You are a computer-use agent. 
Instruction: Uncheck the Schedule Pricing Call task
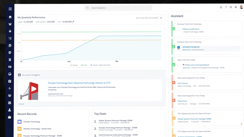pos(179,47)
